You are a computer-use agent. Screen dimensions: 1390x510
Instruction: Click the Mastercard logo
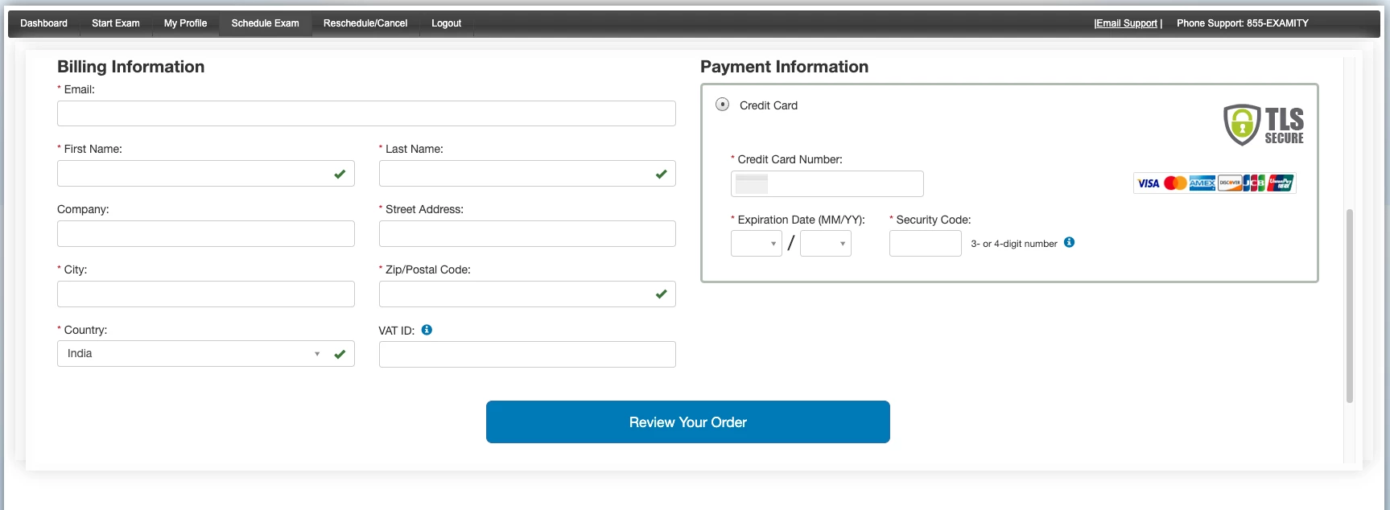[1175, 183]
